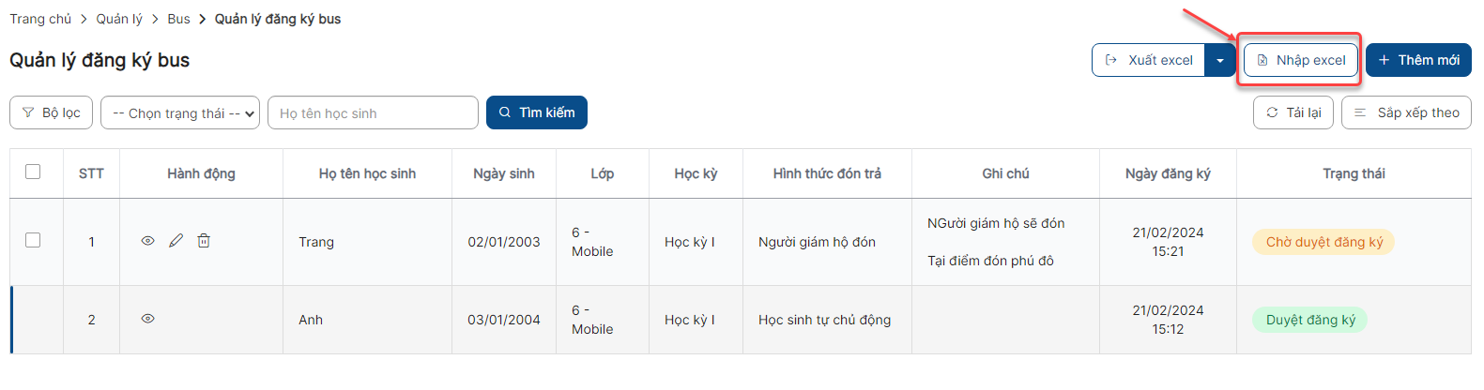Click the eye view icon for Anh
The image size is (1484, 390).
tap(147, 319)
